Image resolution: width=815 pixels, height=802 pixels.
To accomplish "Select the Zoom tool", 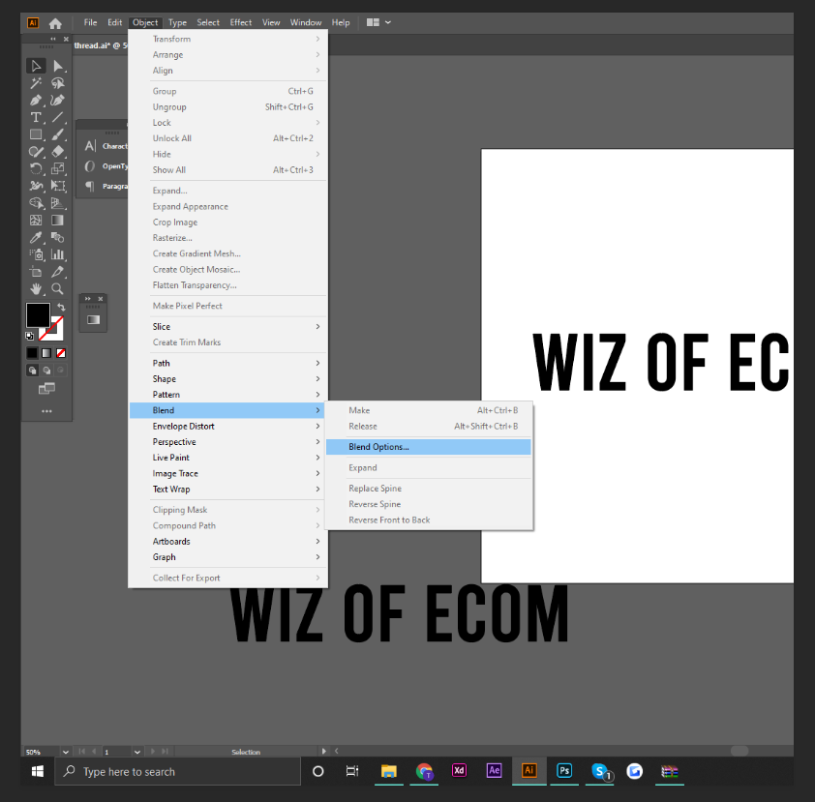I will point(57,287).
